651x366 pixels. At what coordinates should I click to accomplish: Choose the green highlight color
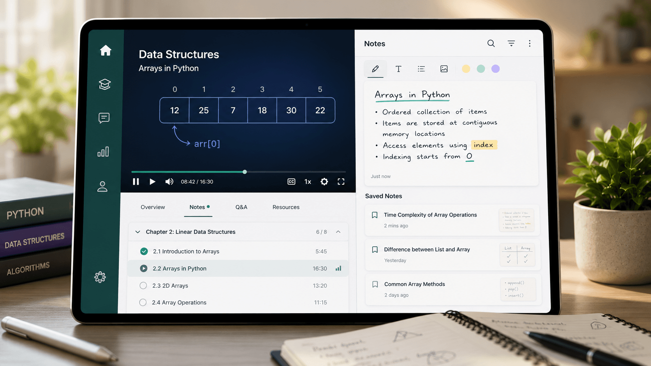(481, 69)
